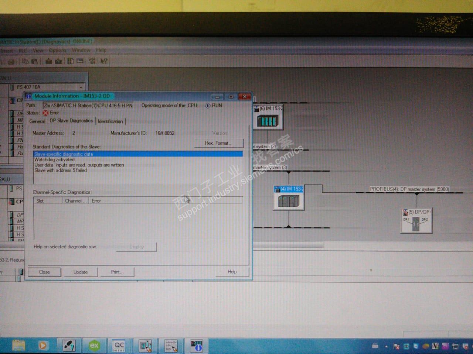Click the context Help arrow toolbar icon

click(x=104, y=61)
